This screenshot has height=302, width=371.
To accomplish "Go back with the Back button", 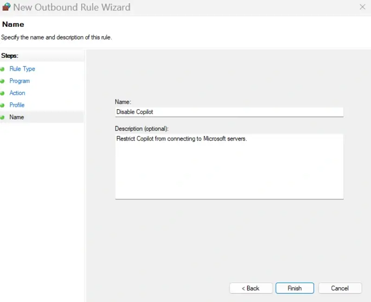I will (251, 288).
